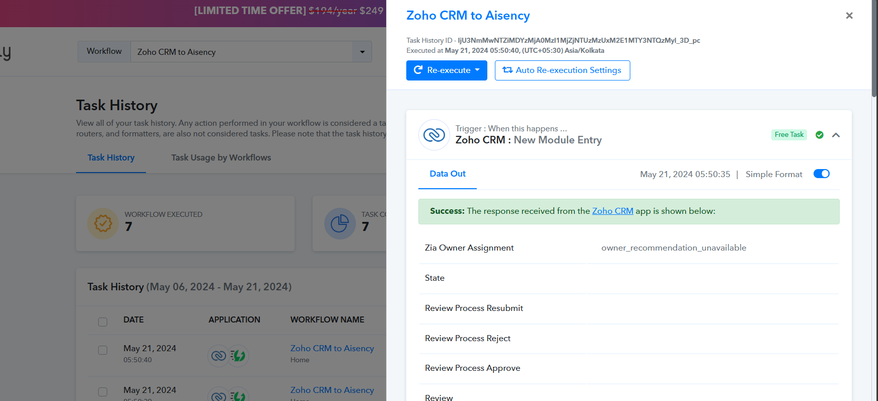The width and height of the screenshot is (878, 401).
Task: Click the app icons in the 05:50:40 row
Action: (229, 356)
